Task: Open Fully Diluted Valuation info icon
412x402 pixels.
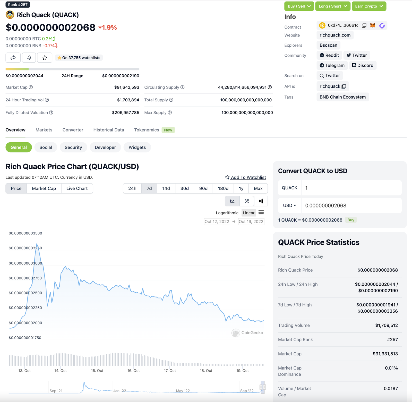Action: tap(51, 112)
